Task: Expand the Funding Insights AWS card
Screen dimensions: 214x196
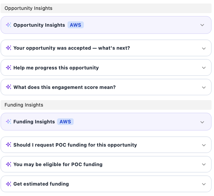Action: [202, 122]
